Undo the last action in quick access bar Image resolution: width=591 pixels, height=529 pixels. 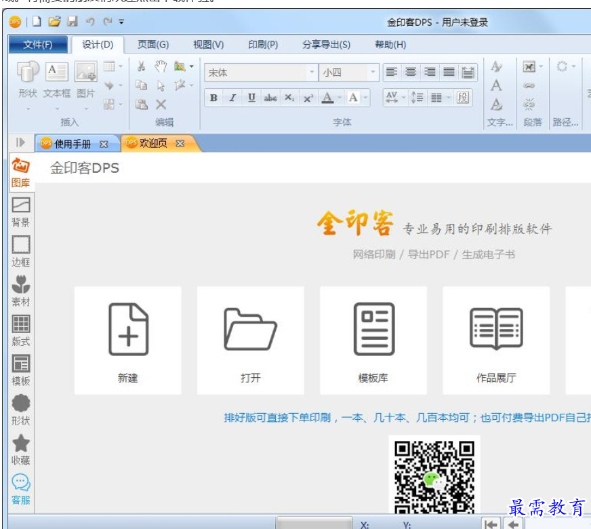pyautogui.click(x=90, y=22)
